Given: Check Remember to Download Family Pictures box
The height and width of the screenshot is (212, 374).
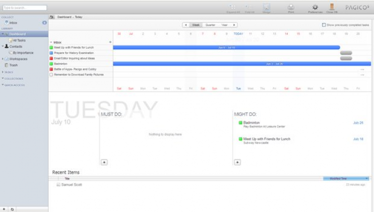Looking at the screenshot, I should 51,74.
